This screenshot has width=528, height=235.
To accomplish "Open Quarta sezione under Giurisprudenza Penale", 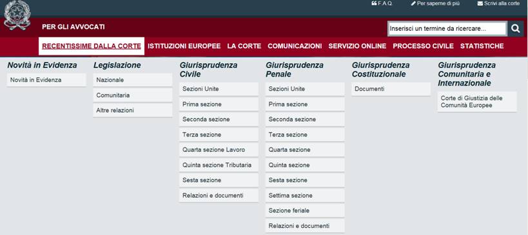I will pyautogui.click(x=305, y=149).
